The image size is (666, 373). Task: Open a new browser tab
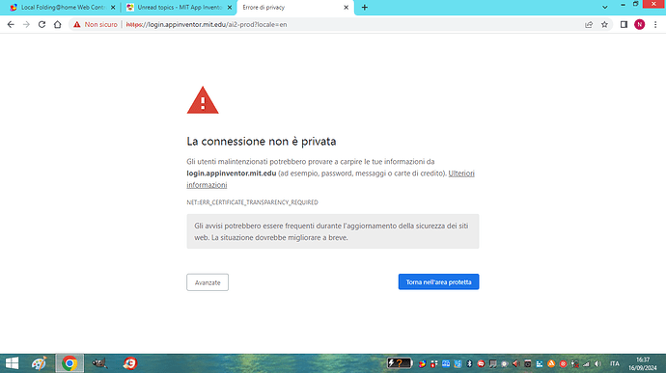click(365, 7)
